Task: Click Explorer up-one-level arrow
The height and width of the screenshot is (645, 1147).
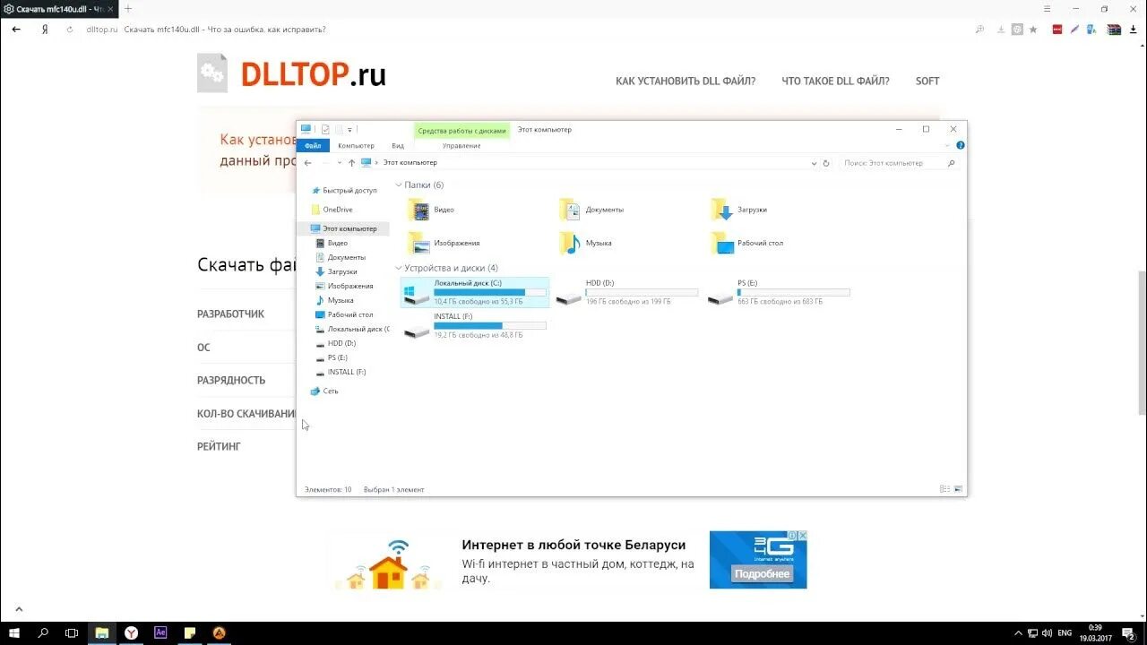Action: (x=351, y=163)
